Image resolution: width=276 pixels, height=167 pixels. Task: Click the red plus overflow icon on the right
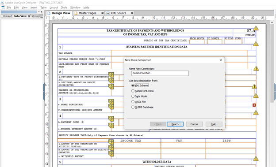pyautogui.click(x=254, y=105)
